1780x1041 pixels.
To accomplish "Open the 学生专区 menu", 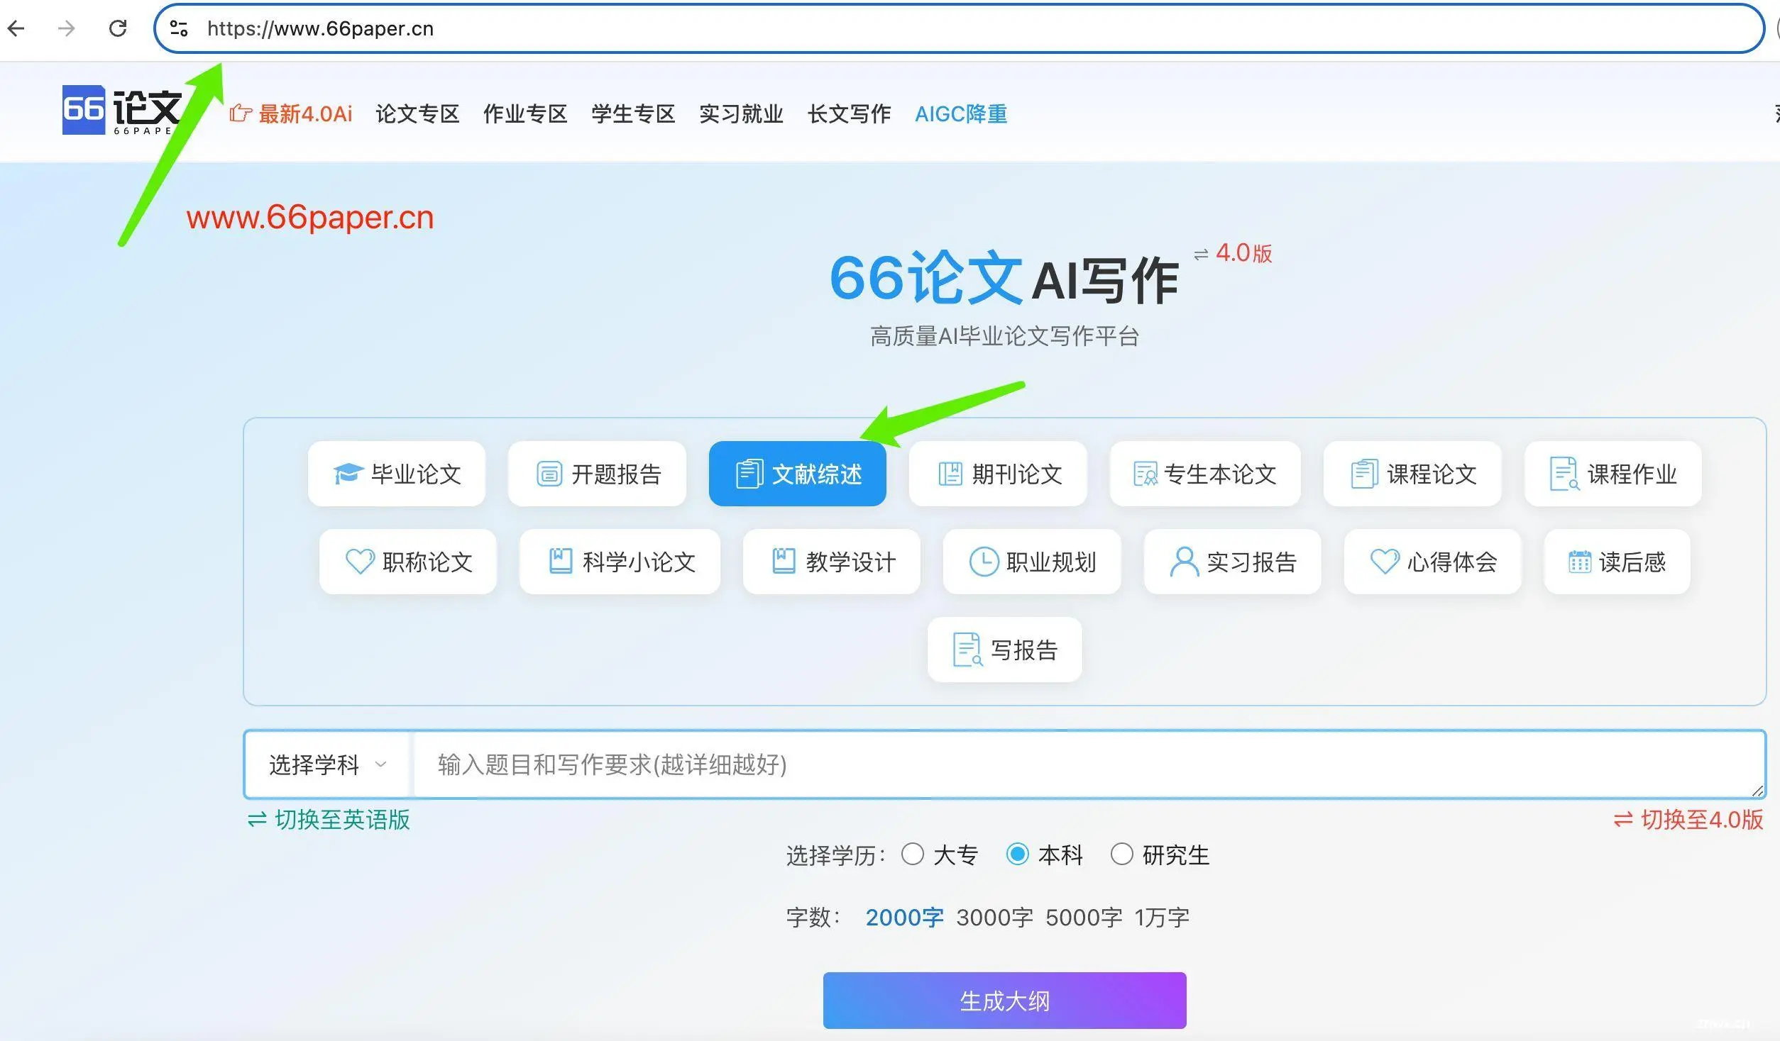I will pos(633,113).
